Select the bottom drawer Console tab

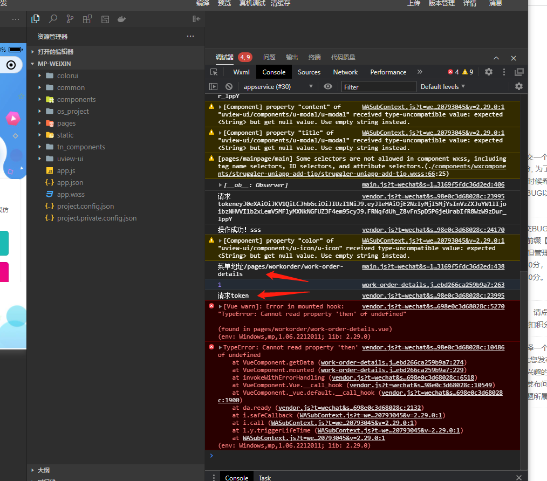[236, 478]
